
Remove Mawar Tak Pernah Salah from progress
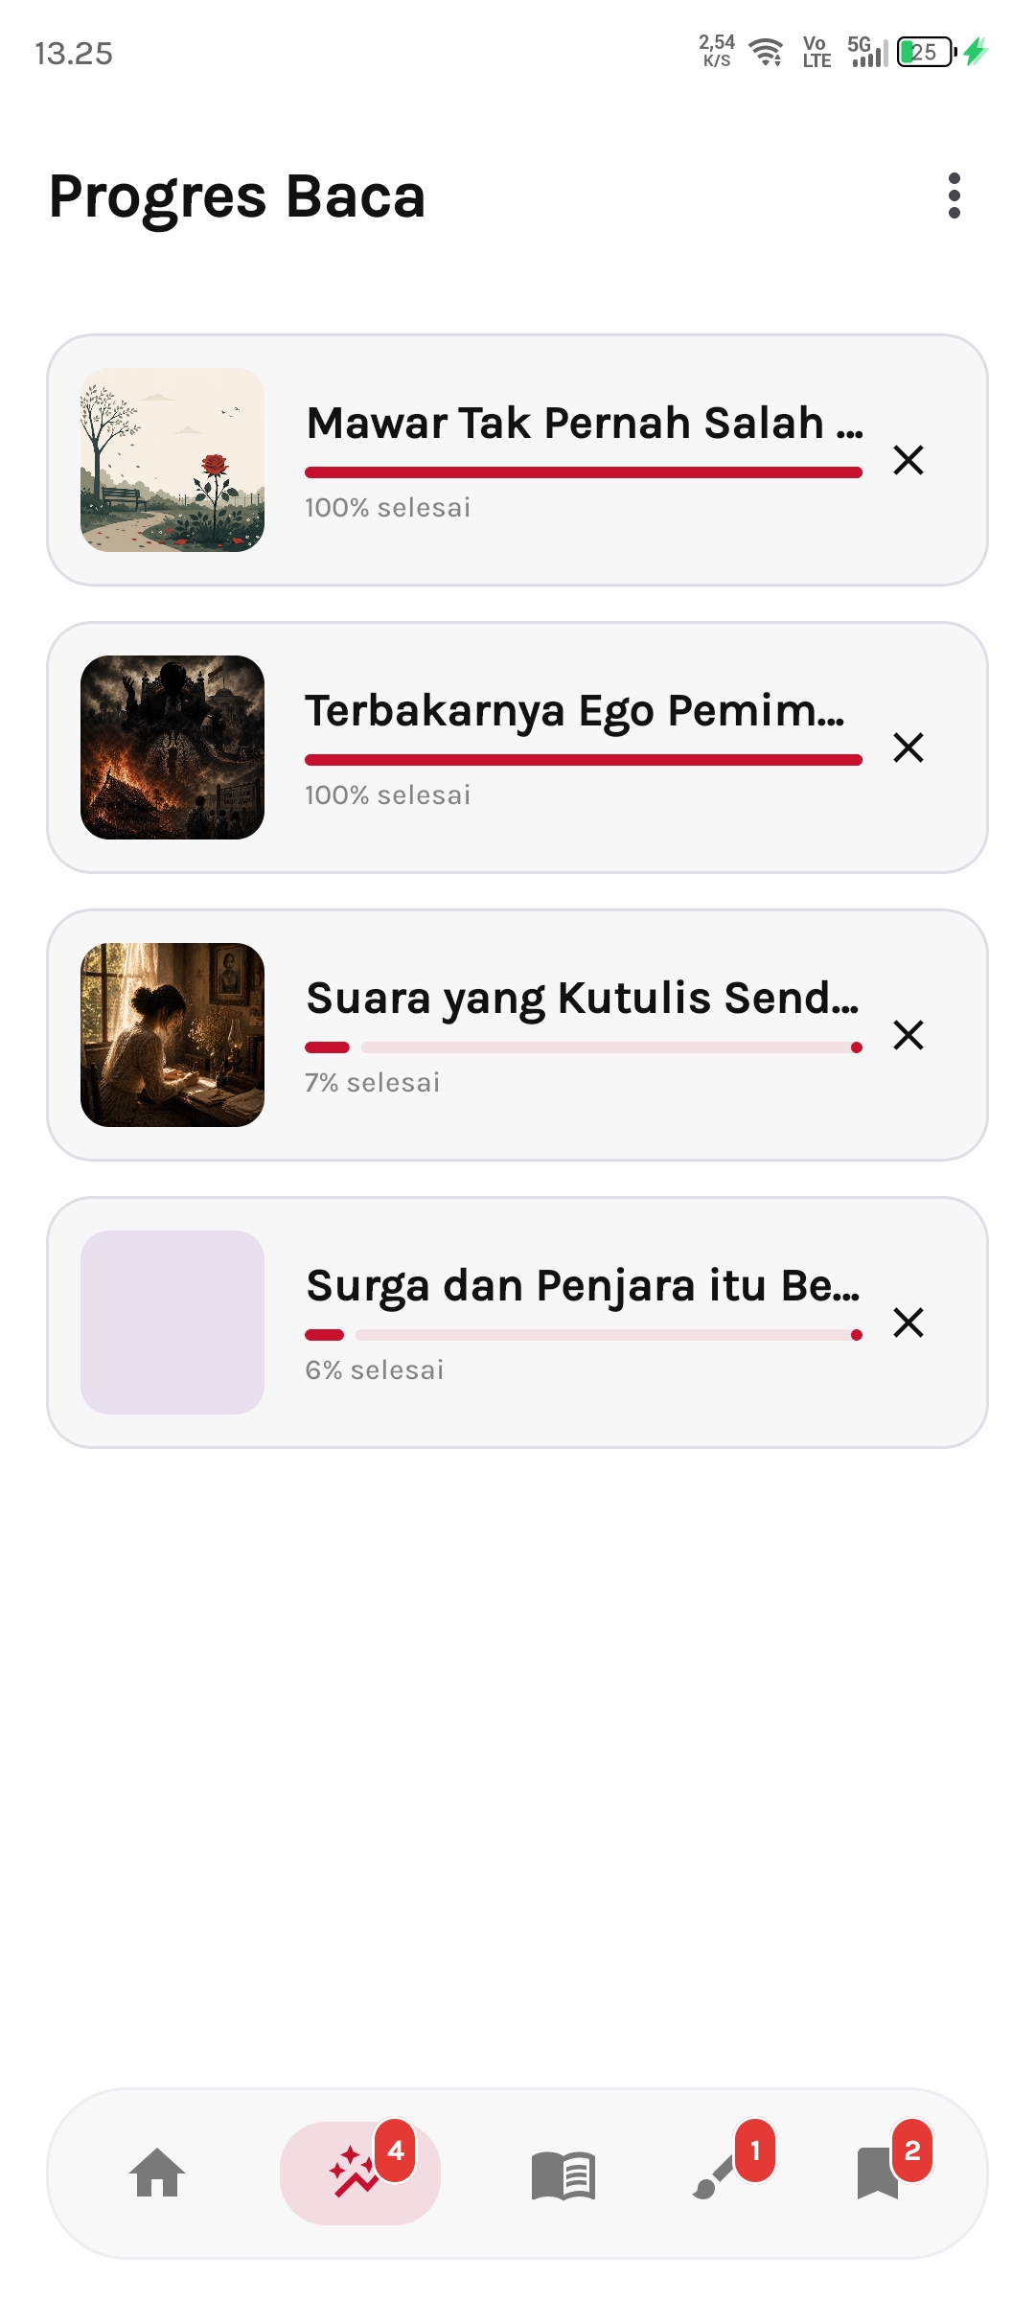908,460
